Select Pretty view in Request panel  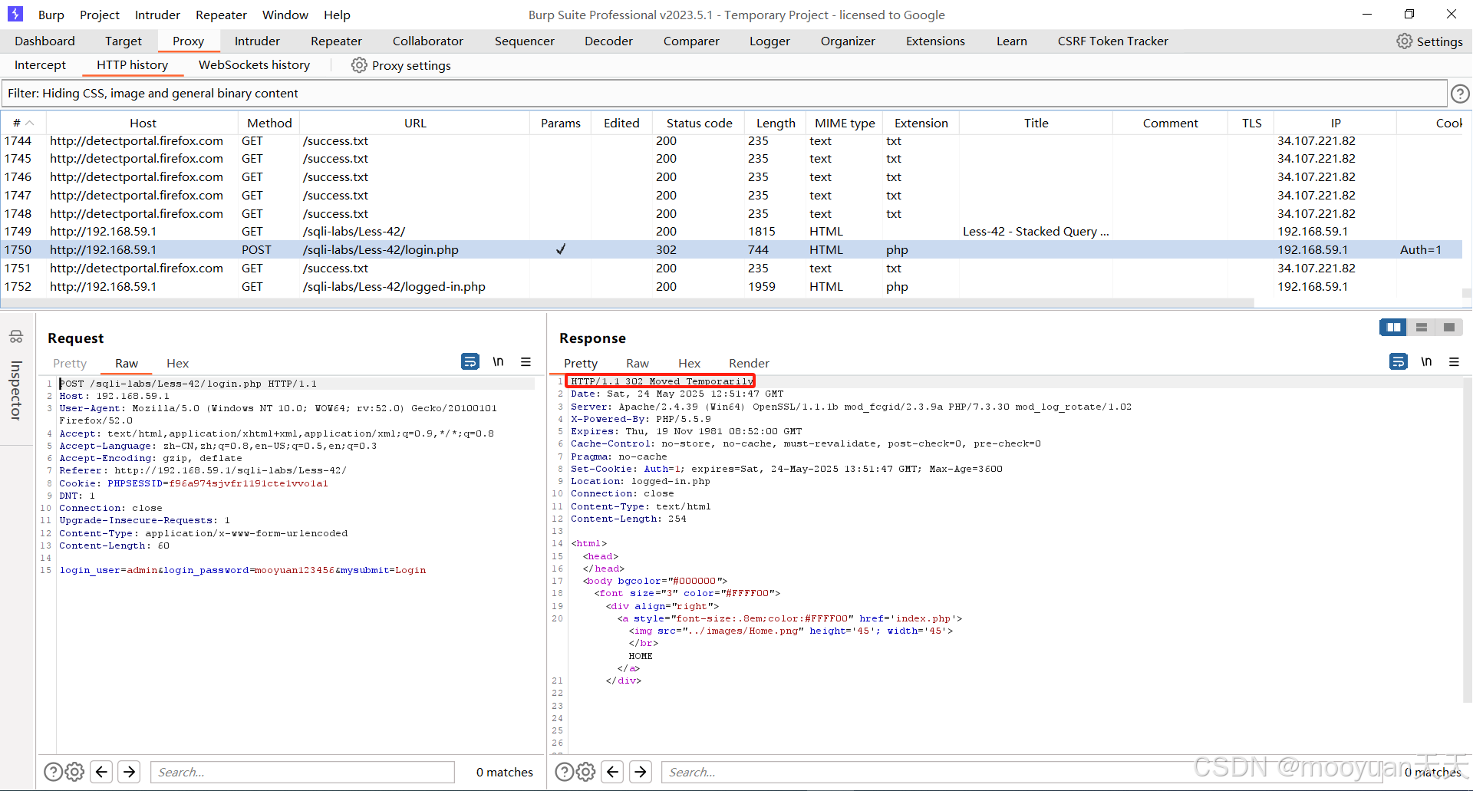click(x=70, y=364)
